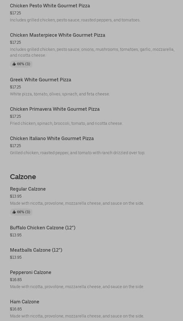Select the Ham Calzone item
The image size is (183, 321).
(25, 302)
